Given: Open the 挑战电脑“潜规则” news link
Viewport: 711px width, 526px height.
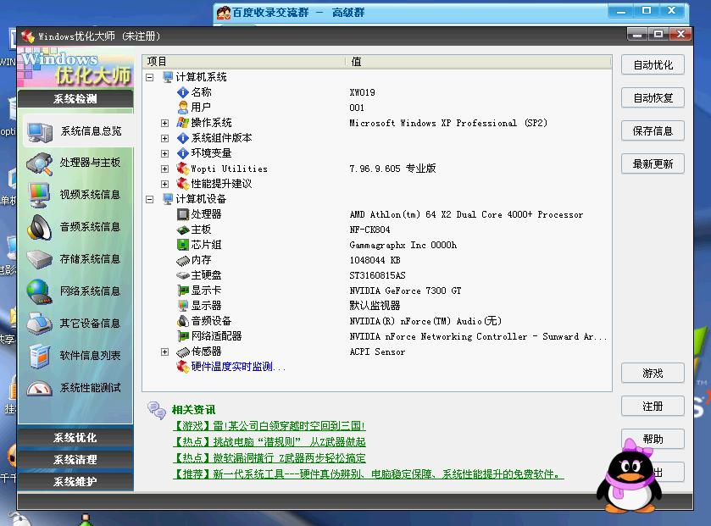Looking at the screenshot, I should coord(269,442).
